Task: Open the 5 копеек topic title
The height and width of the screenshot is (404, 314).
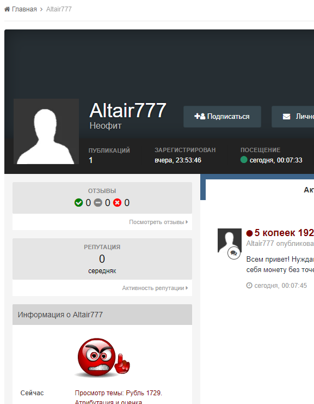Action: pyautogui.click(x=284, y=233)
